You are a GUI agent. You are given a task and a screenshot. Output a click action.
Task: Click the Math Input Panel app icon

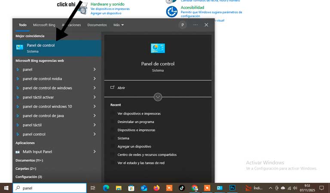pyautogui.click(x=18, y=152)
